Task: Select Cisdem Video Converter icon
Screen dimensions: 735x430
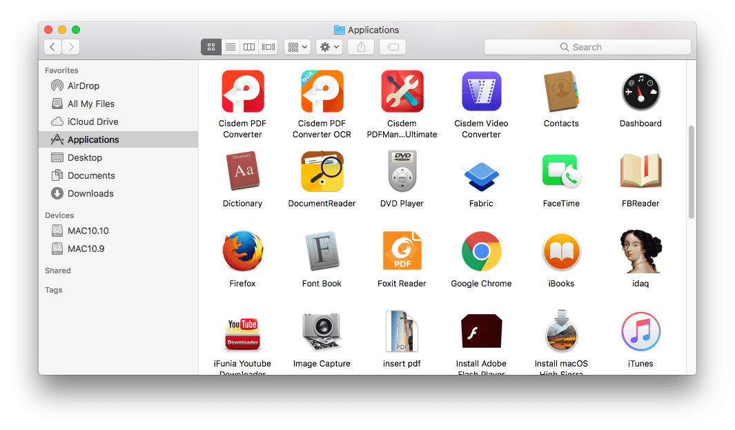Action: click(482, 92)
